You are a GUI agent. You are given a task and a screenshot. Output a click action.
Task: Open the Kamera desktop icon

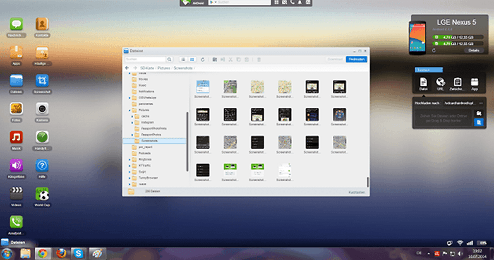click(42, 109)
